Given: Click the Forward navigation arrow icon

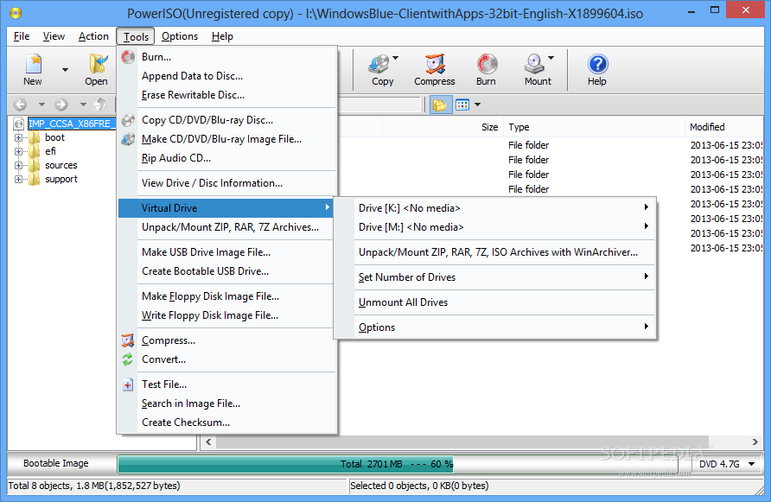Looking at the screenshot, I should pyautogui.click(x=61, y=105).
